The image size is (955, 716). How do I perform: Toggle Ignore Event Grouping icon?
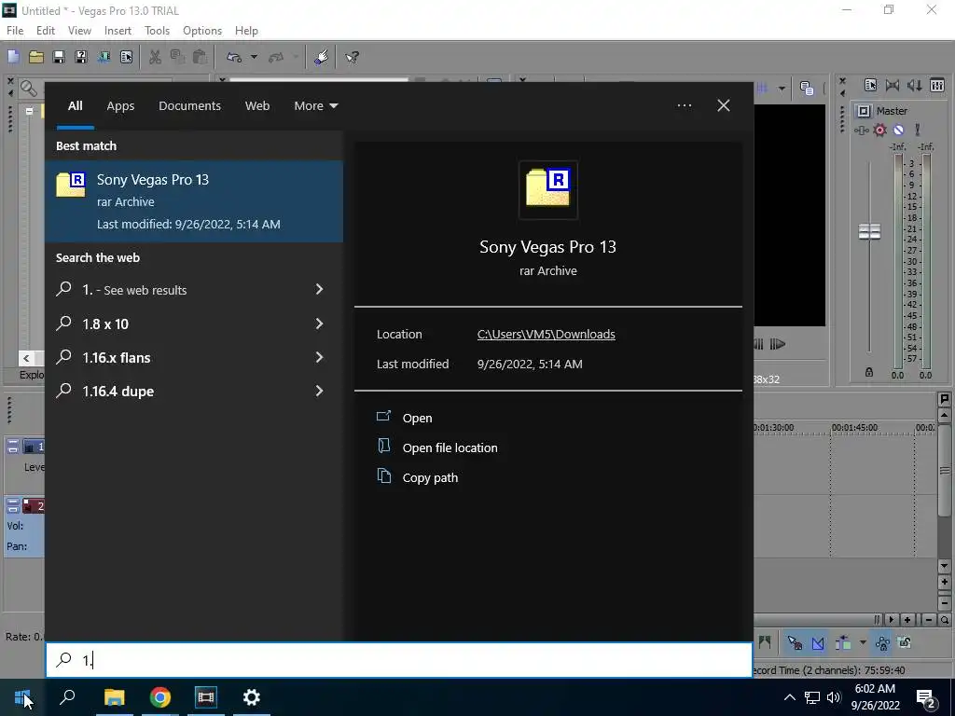(x=905, y=642)
